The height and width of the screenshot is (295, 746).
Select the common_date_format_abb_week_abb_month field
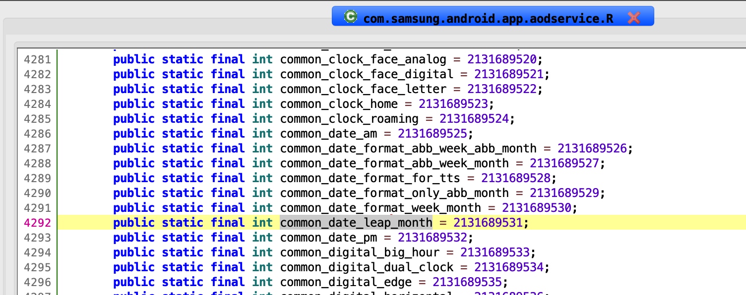[x=407, y=148]
